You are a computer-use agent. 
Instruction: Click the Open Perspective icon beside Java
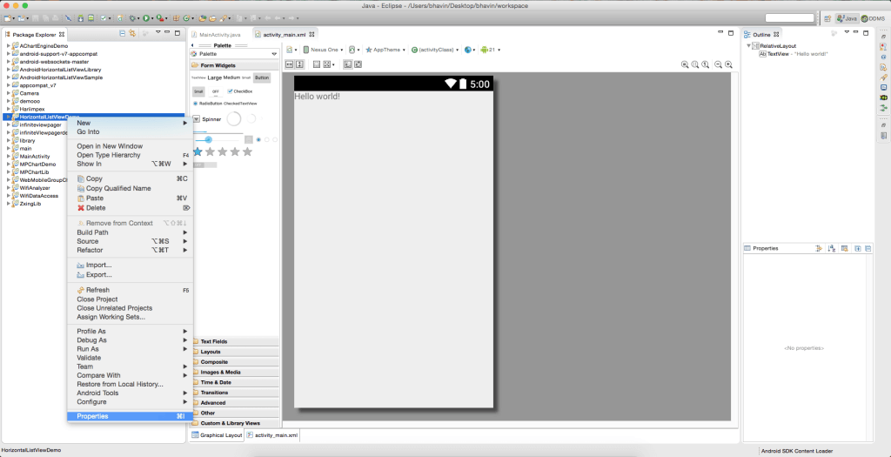pyautogui.click(x=828, y=18)
